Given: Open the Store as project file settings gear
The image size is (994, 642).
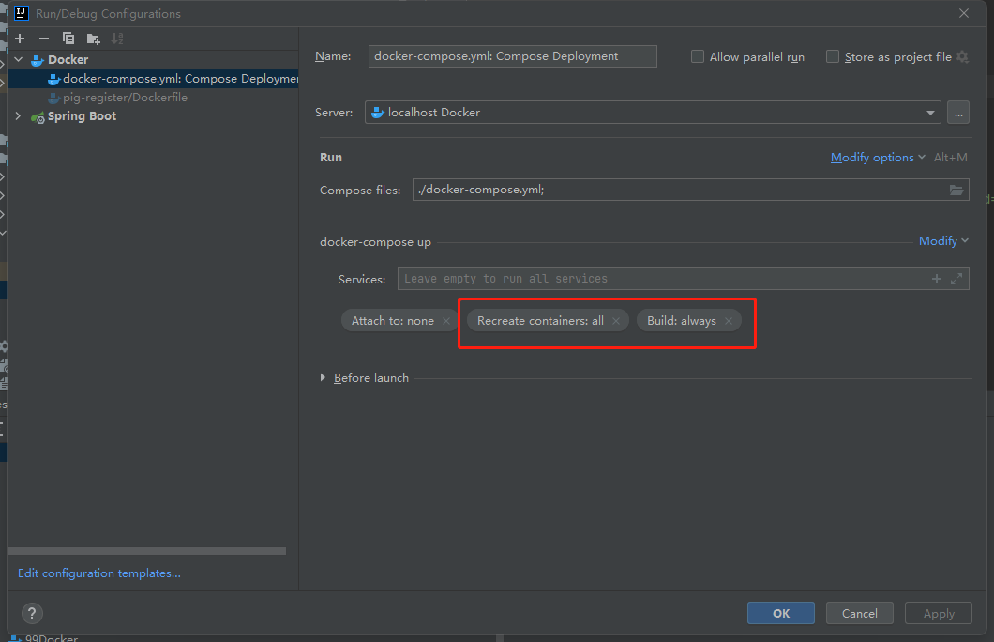Looking at the screenshot, I should click(x=962, y=57).
